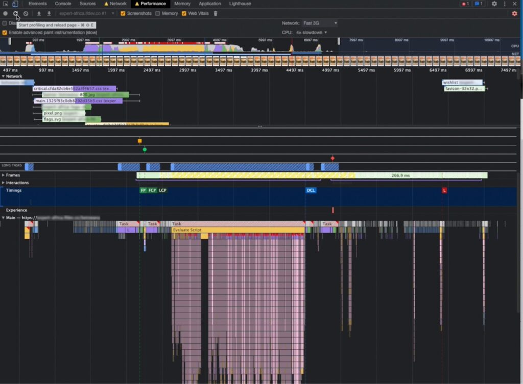The width and height of the screenshot is (523, 384).
Task: Open the Elements tab
Action: coord(38,4)
